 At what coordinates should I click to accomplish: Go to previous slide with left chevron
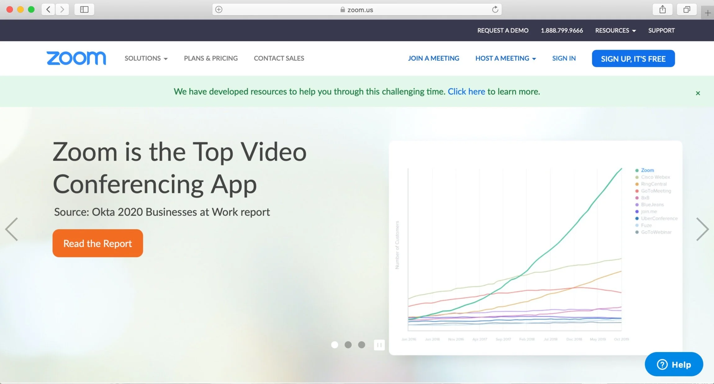[x=12, y=229]
